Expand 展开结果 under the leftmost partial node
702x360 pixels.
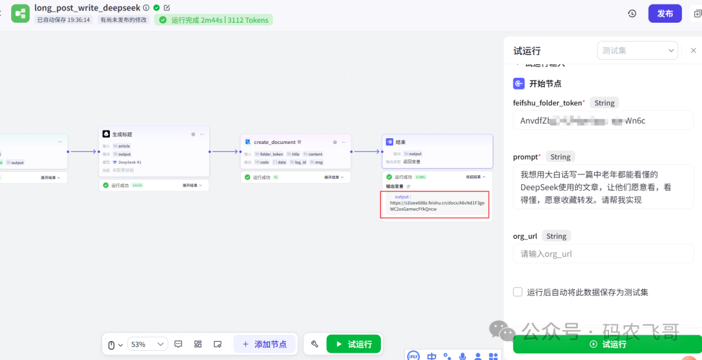[x=50, y=177]
